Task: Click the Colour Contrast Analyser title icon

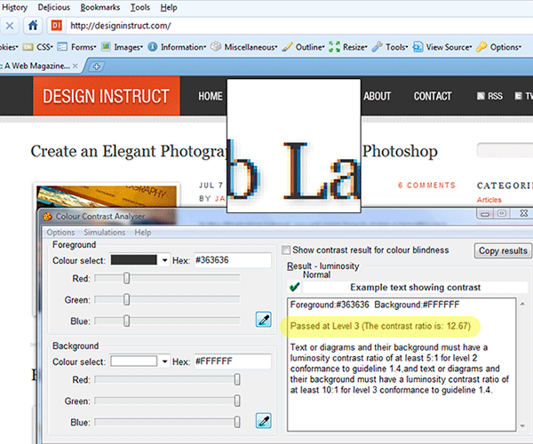Action: [48, 217]
